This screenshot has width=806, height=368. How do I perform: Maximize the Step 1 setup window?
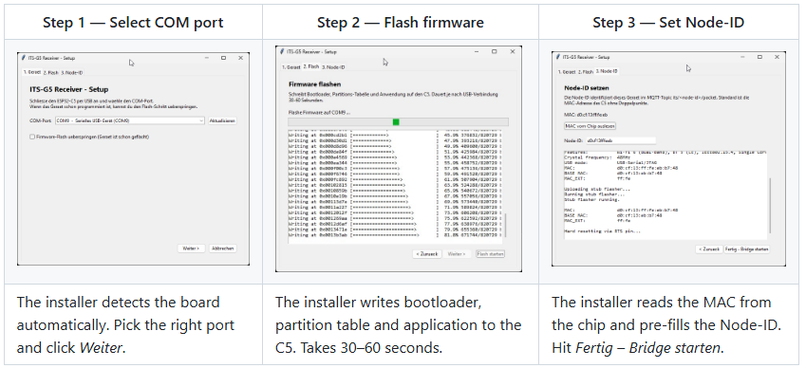tap(223, 58)
